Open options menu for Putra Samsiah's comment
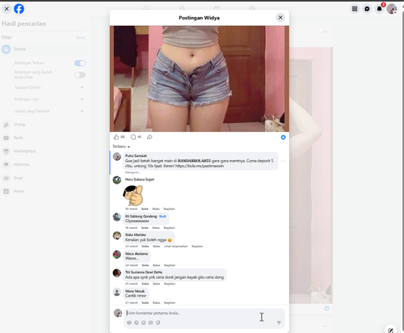 [283, 161]
